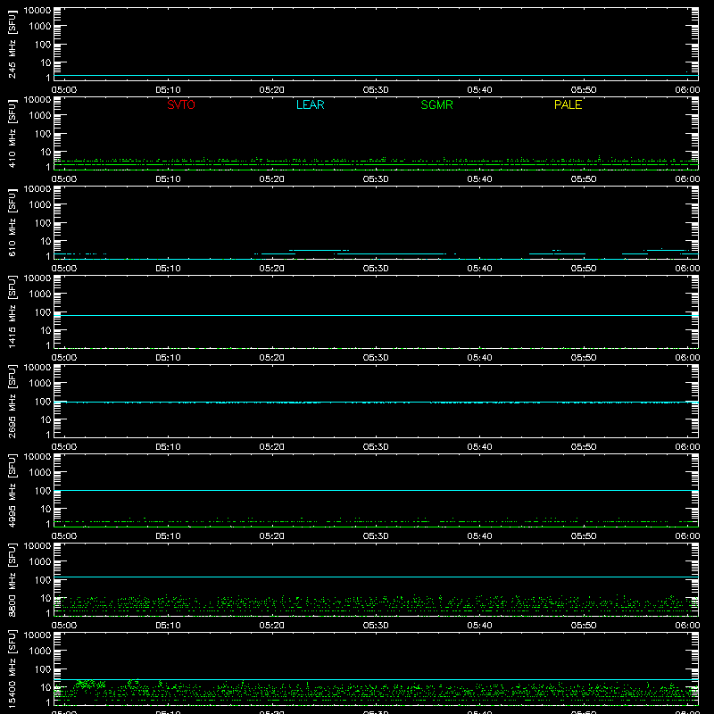Click 05:50 tick under the 410 MHz panel
The height and width of the screenshot is (714, 714).
pyautogui.click(x=584, y=179)
